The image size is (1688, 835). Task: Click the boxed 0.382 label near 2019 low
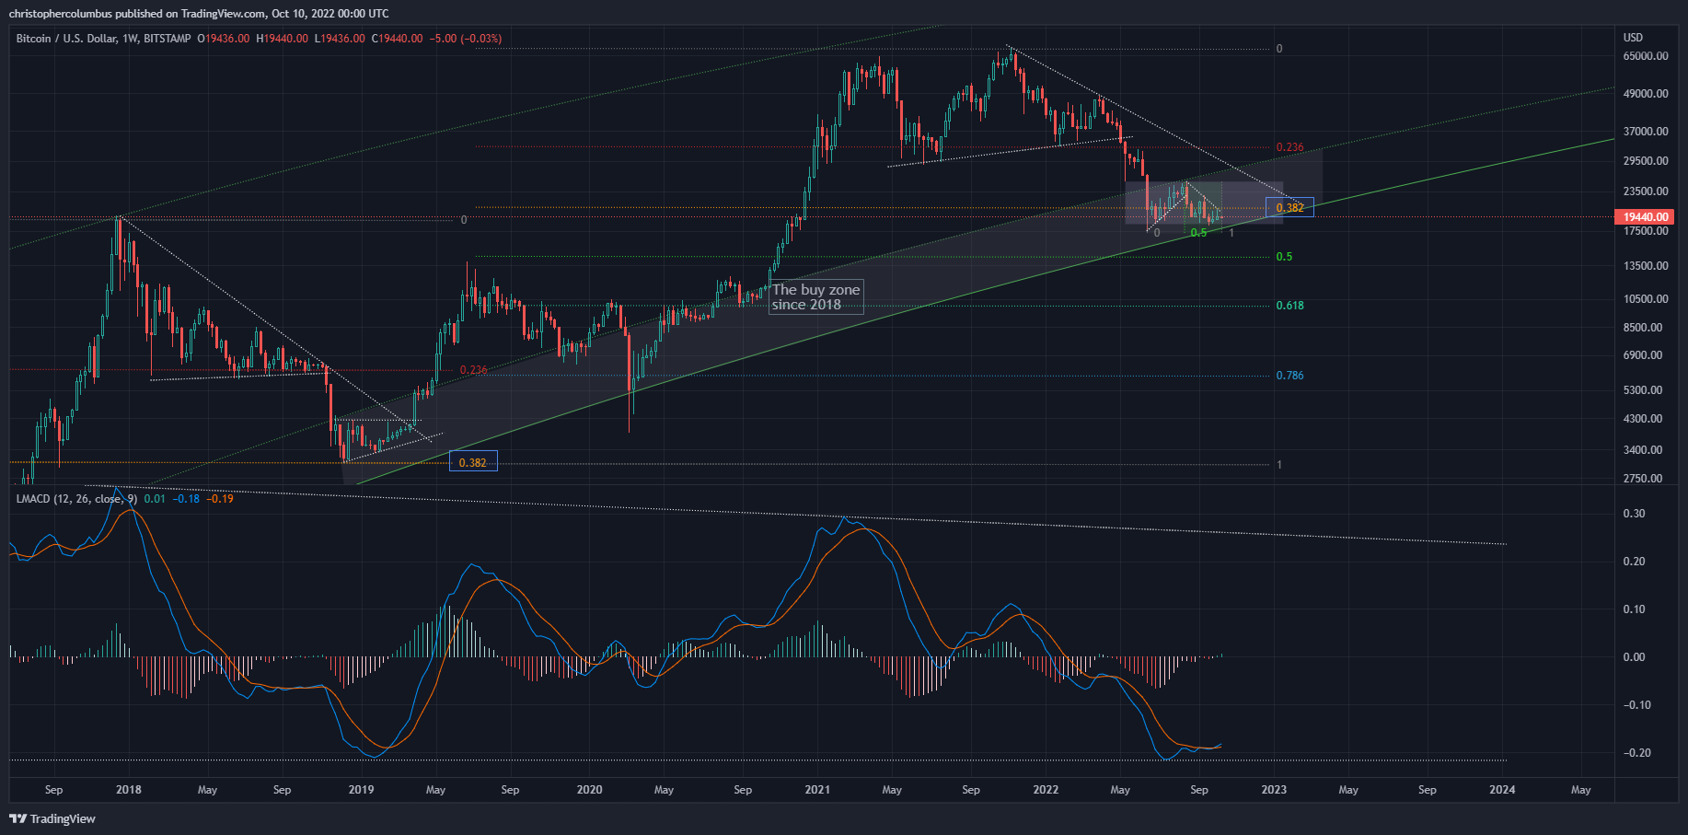pos(473,462)
